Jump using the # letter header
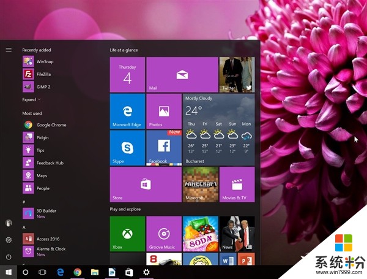367x279 pixels. 24,202
